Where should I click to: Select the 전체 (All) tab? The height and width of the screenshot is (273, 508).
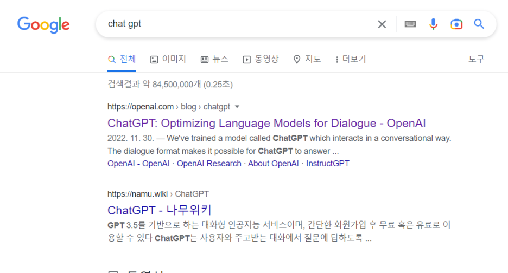click(122, 59)
